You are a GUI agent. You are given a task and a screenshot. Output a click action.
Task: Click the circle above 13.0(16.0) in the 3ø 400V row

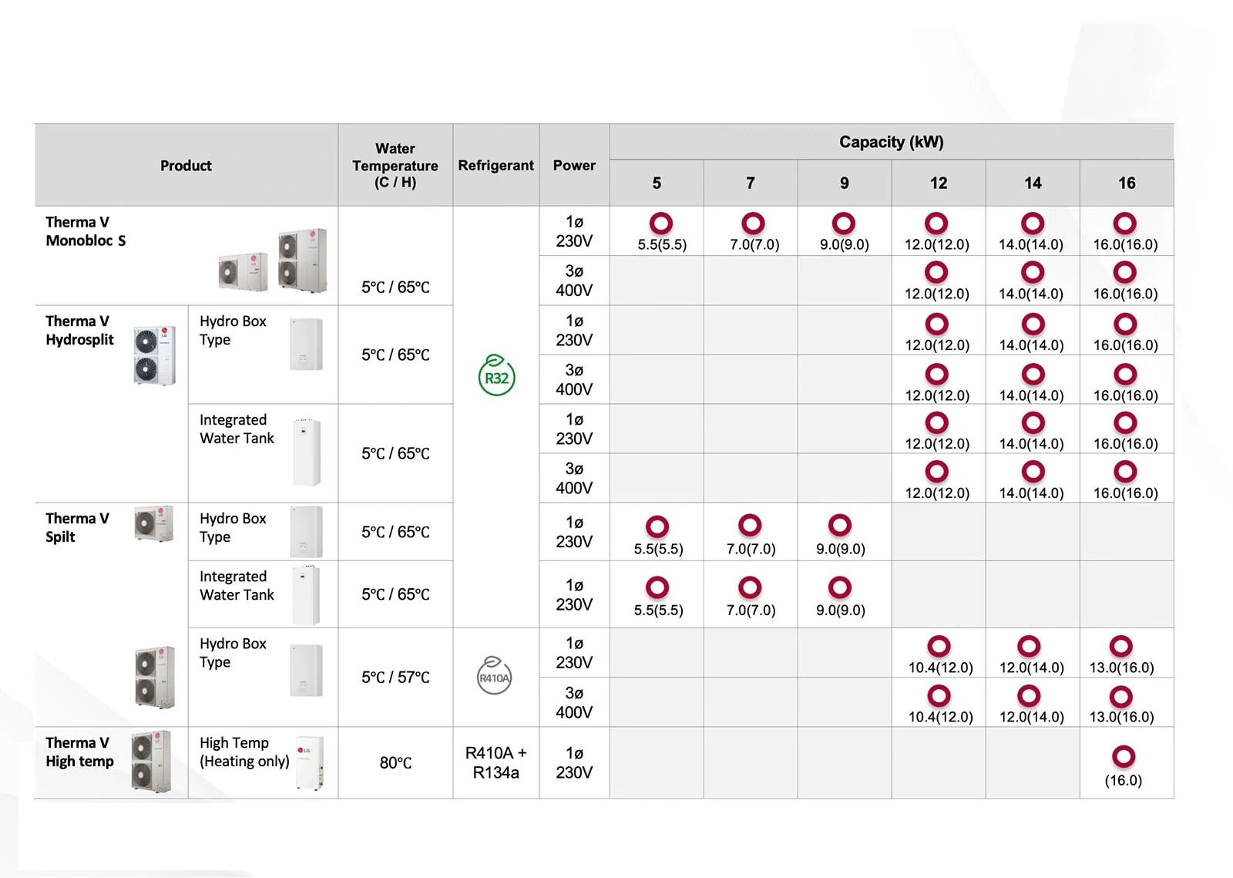[1120, 696]
